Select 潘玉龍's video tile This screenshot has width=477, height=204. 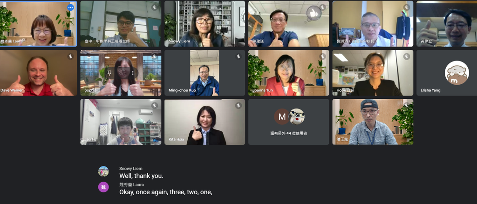click(x=373, y=122)
